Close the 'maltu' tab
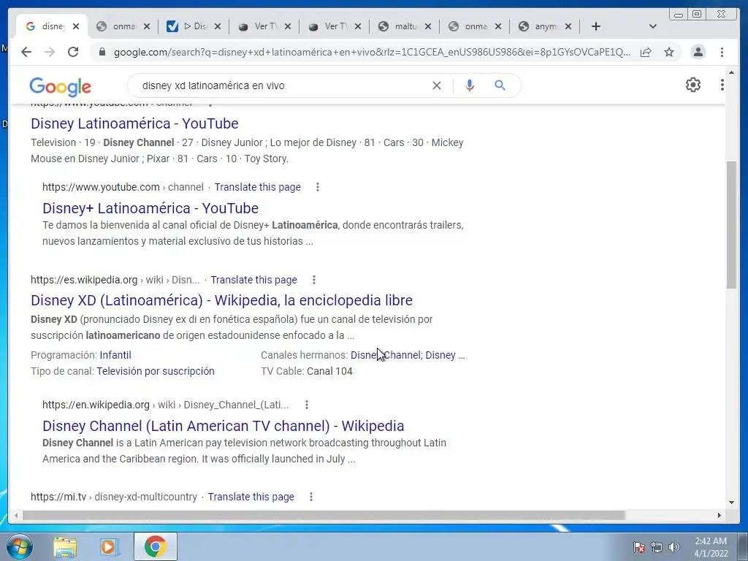The height and width of the screenshot is (561, 748). pos(428,27)
